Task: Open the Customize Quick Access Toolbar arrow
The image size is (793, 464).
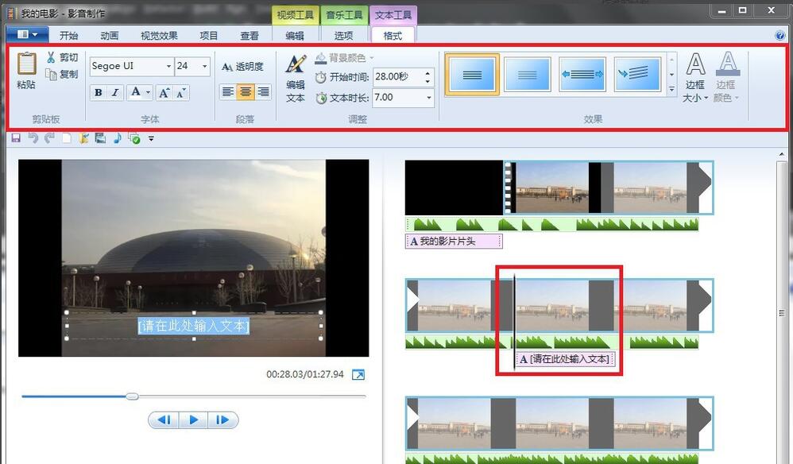Action: point(151,138)
